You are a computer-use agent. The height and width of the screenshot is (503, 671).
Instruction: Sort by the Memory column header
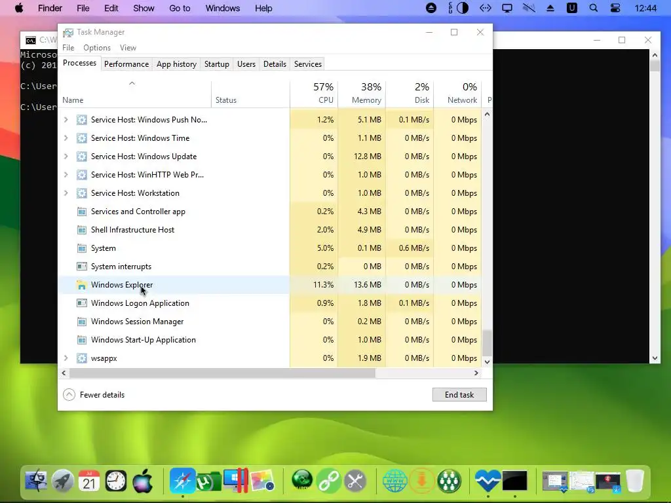click(x=362, y=94)
